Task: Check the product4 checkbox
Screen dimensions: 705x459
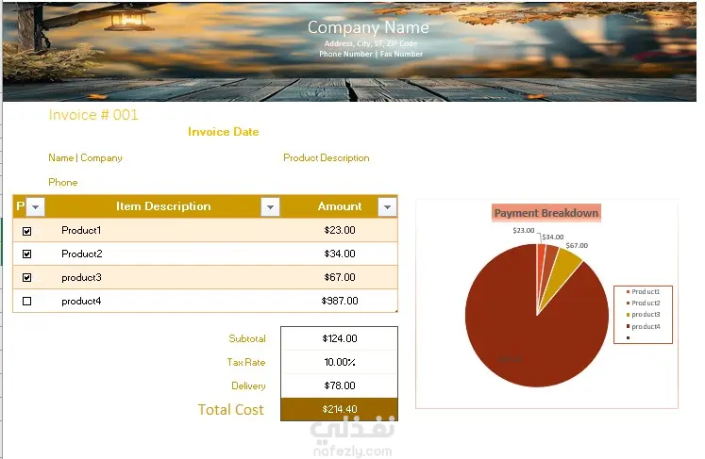Action: point(27,301)
